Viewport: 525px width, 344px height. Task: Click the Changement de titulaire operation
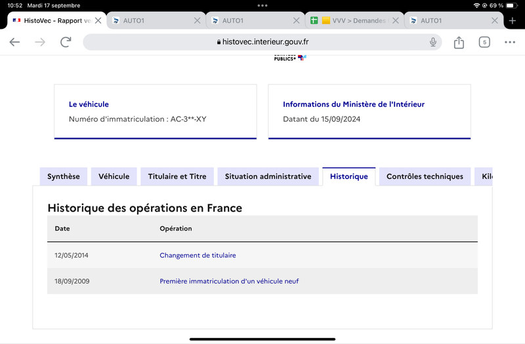click(198, 256)
